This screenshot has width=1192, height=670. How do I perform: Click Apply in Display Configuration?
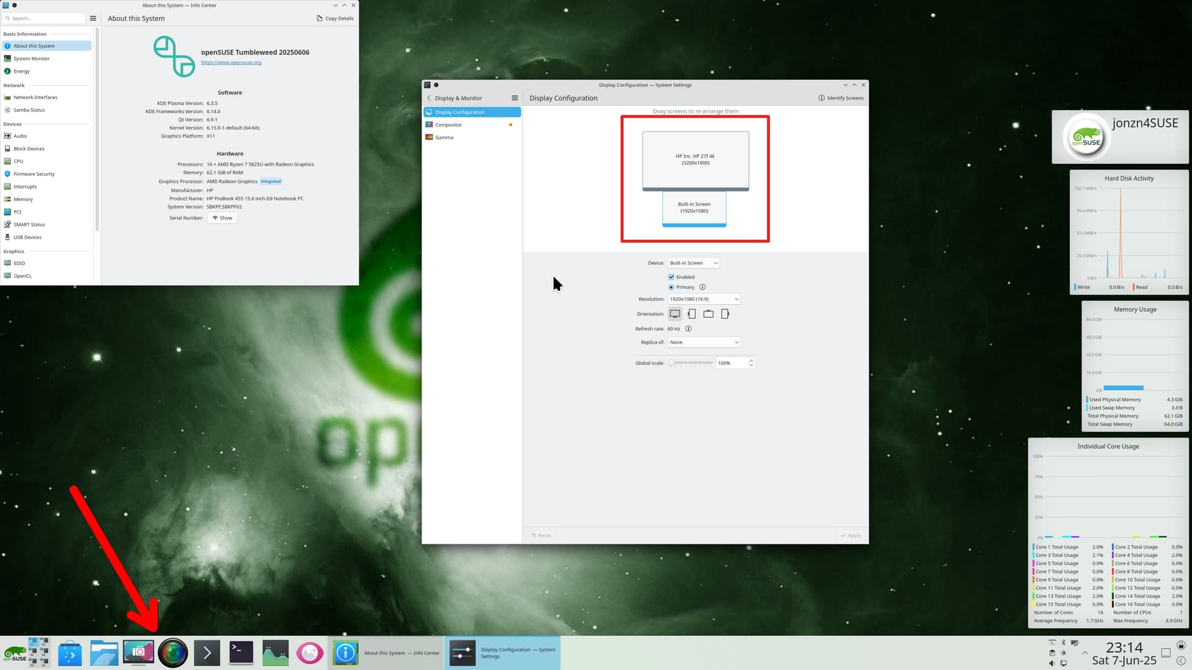(851, 535)
